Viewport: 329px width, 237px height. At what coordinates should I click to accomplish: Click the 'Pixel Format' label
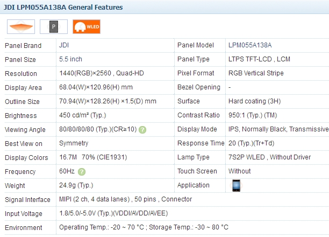pyautogui.click(x=196, y=73)
